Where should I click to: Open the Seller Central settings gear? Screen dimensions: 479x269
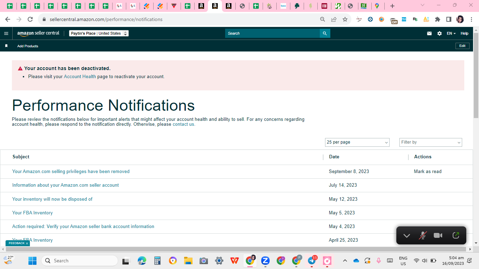point(439,33)
